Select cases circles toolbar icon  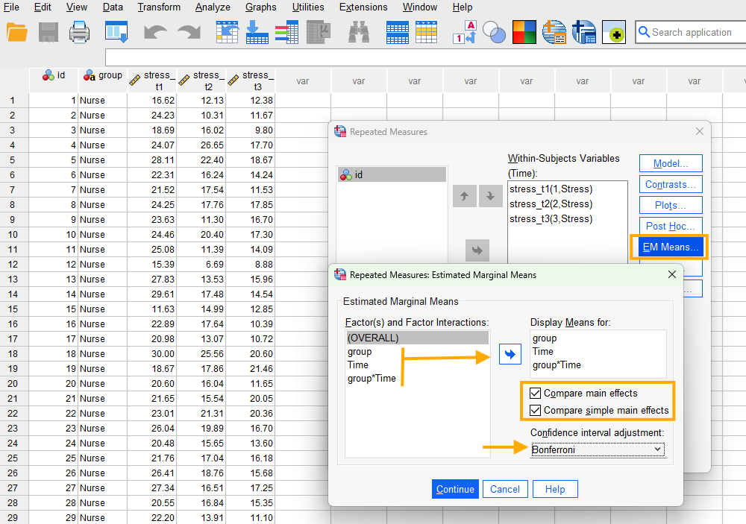coord(495,32)
